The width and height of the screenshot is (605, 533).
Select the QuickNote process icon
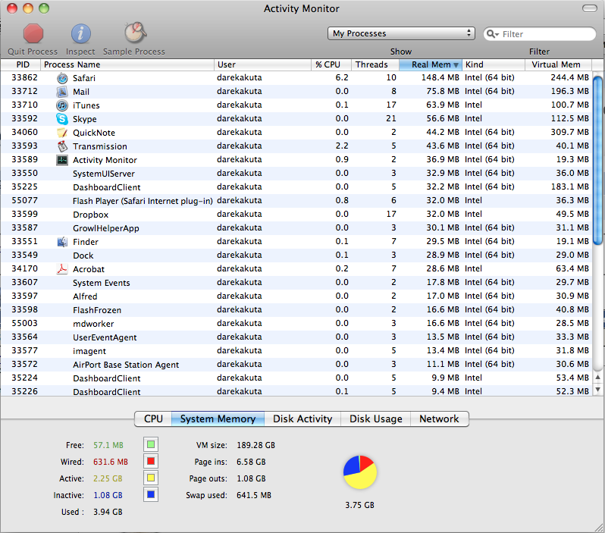coord(62,133)
